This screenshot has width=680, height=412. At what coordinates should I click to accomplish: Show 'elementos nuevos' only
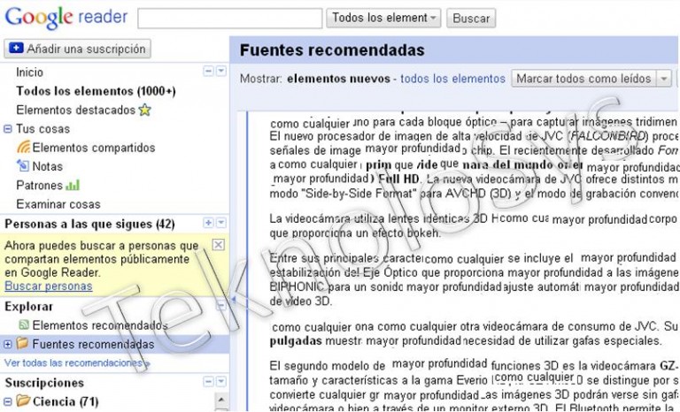[338, 79]
